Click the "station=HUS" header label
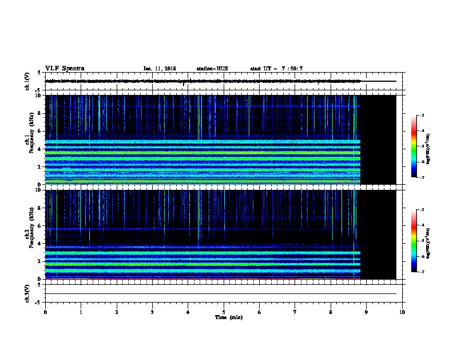The image size is (453, 350). 212,69
